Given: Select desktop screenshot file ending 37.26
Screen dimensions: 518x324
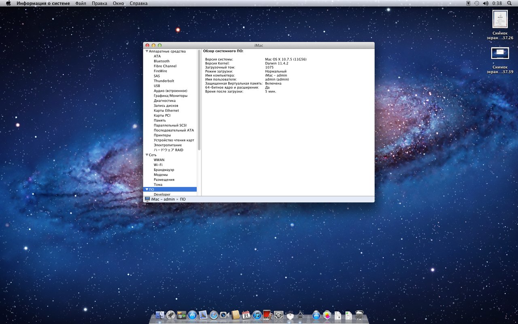Looking at the screenshot, I should click(500, 25).
